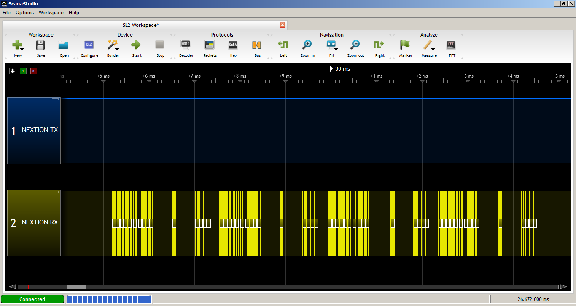Click the 30 ms timeline cursor marker
This screenshot has width=576, height=306.
pos(331,69)
